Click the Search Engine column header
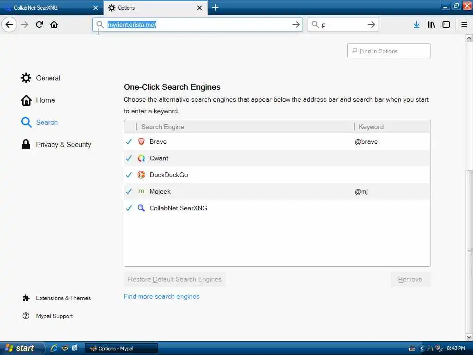 click(x=245, y=127)
